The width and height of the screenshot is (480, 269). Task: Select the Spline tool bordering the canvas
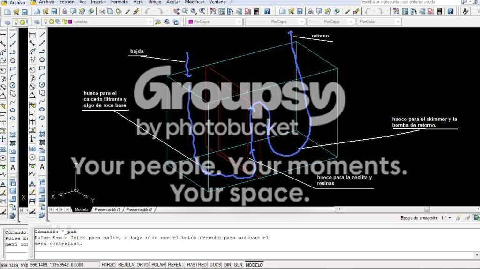pos(42,101)
